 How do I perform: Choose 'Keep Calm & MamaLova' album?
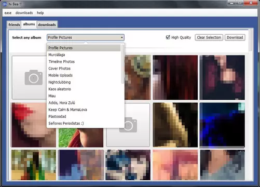click(84, 110)
